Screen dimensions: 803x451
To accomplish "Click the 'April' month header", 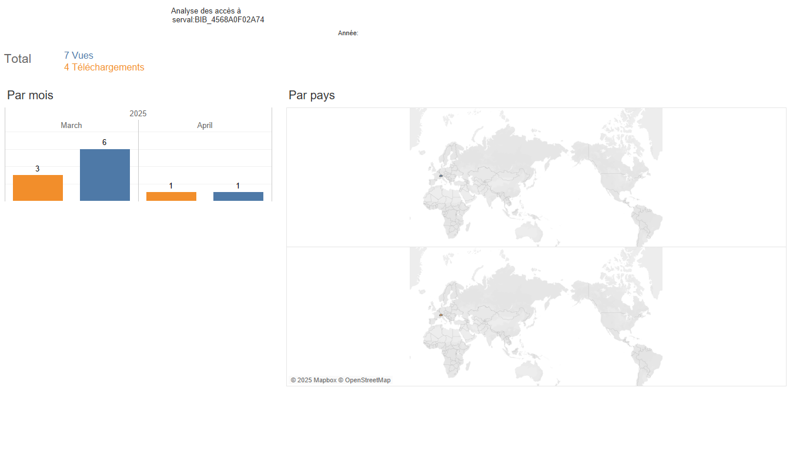I will (205, 125).
